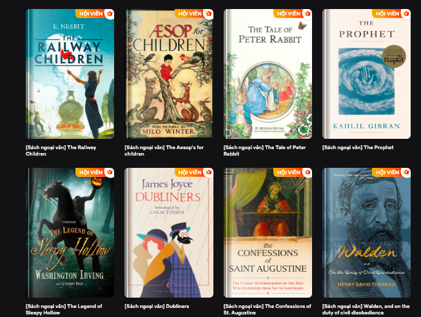Image resolution: width=421 pixels, height=317 pixels.
Task: Open The Prophet by Kahlil Gibran cover
Action: [366, 74]
